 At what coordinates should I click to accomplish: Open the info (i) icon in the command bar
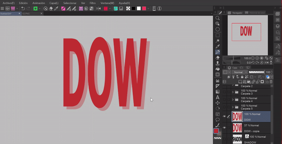pyautogui.click(x=160, y=8)
